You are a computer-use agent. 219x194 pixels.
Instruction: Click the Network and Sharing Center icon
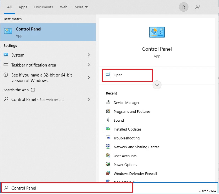108,147
